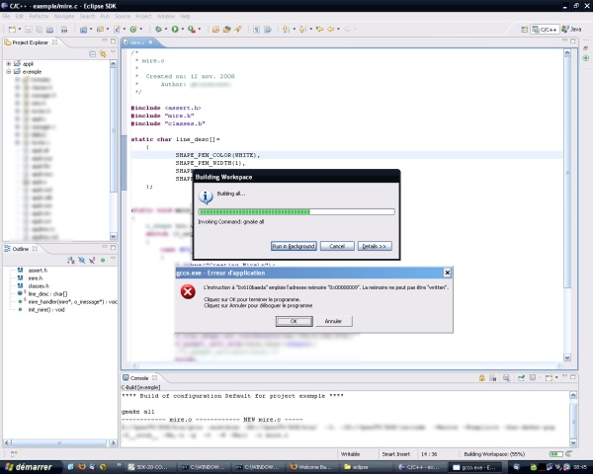Open the Outline view menu triangle
This screenshot has height=474, width=593.
113,259
